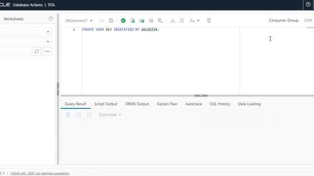
Task: Click the Worksheets panel help icon
Action: pyautogui.click(x=51, y=19)
